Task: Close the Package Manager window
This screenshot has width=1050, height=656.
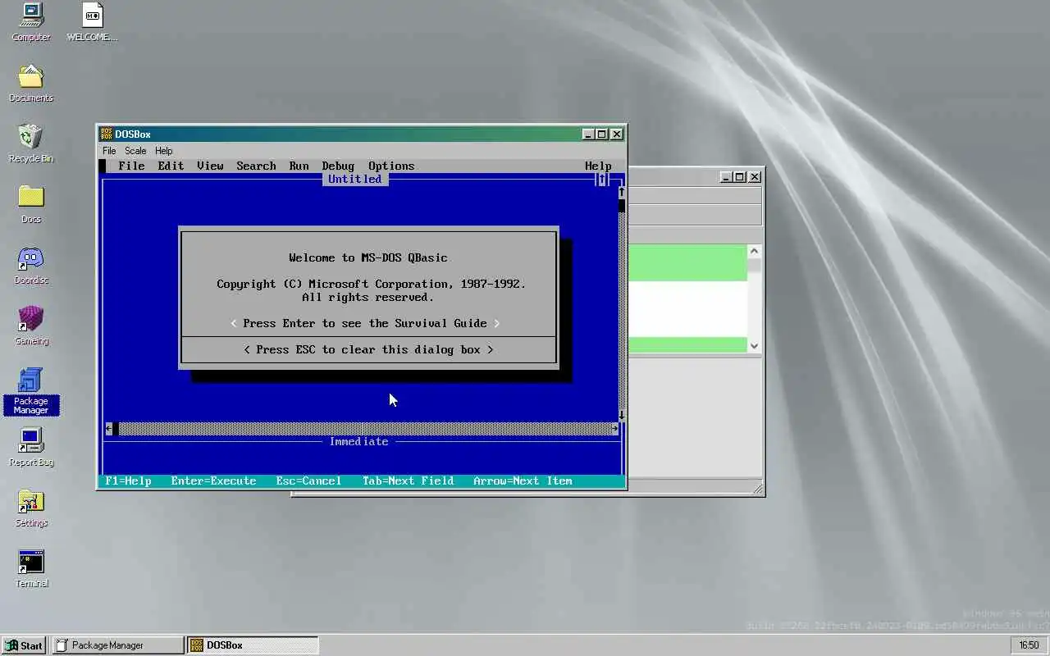Action: (x=755, y=176)
